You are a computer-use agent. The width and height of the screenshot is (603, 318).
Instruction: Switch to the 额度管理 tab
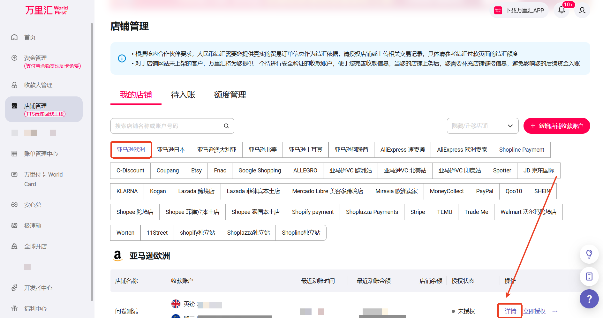(230, 95)
